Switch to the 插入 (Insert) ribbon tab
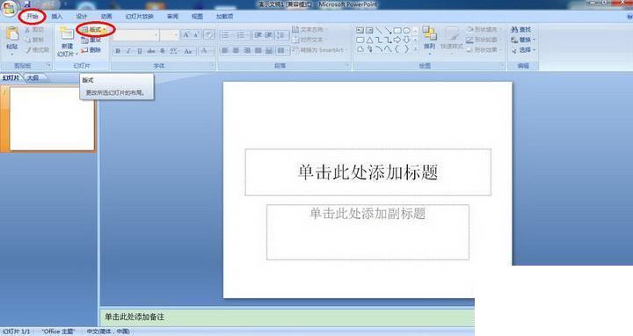Viewport: 633px width, 336px height. point(57,17)
